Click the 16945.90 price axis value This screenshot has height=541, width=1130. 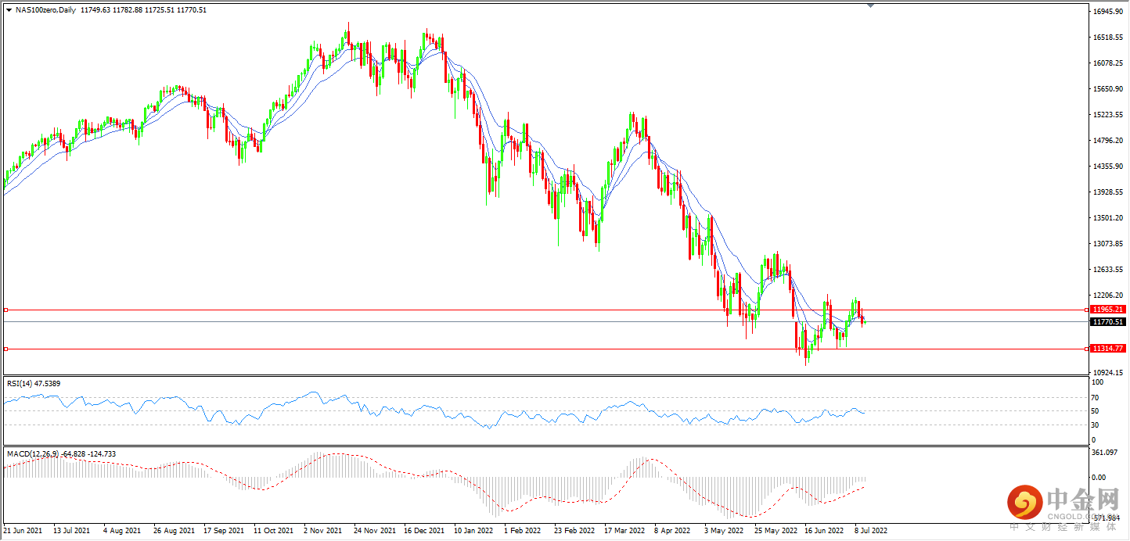[1109, 13]
